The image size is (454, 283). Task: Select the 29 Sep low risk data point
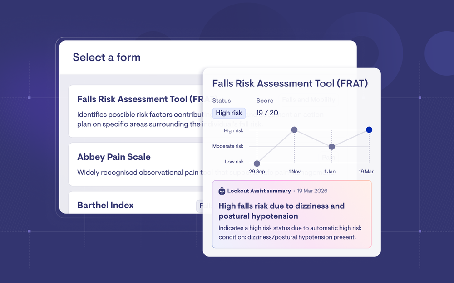point(257,164)
